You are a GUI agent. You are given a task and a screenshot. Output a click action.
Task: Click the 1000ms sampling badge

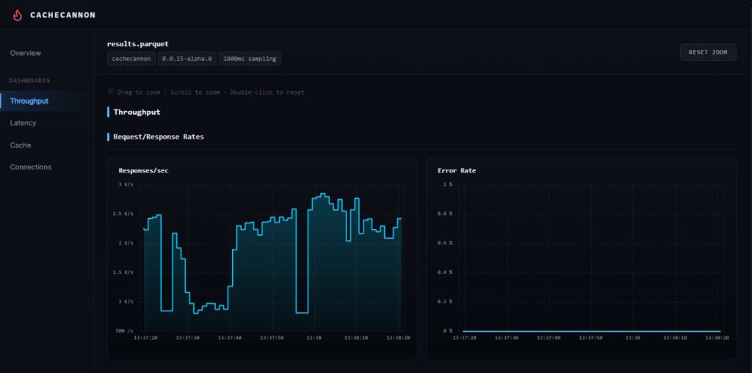click(250, 59)
